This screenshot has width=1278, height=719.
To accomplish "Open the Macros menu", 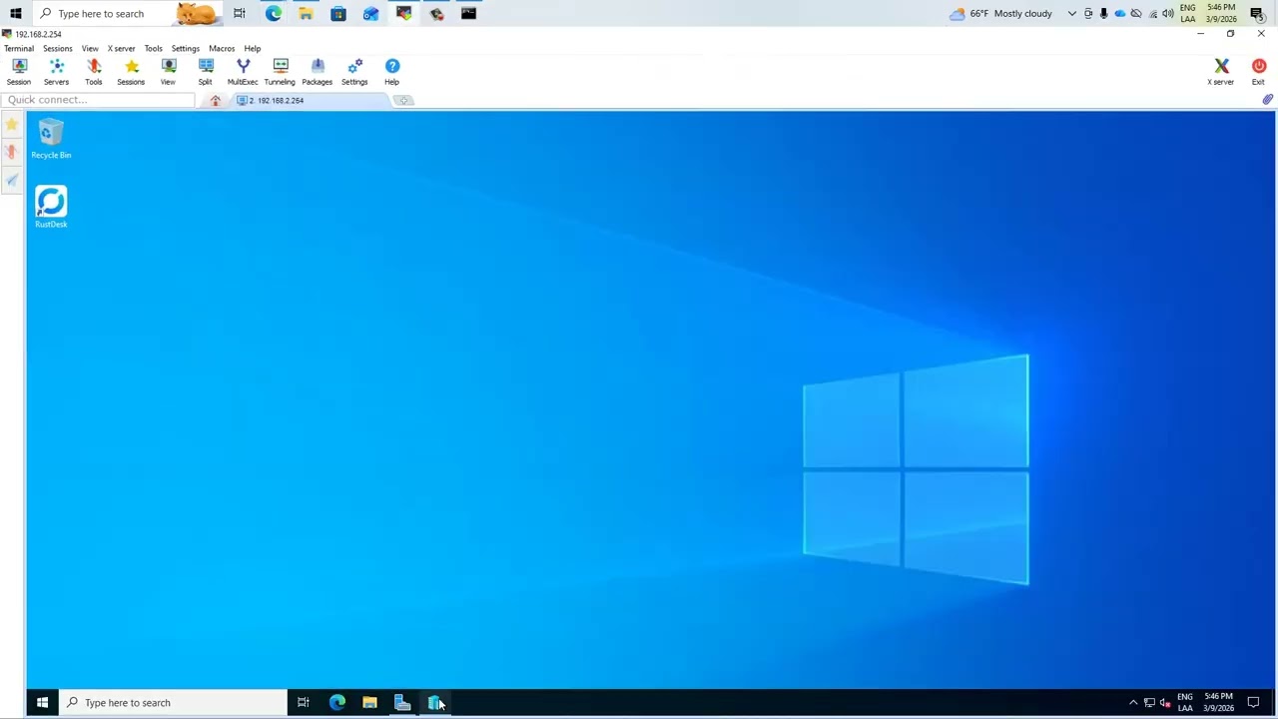I will (222, 48).
